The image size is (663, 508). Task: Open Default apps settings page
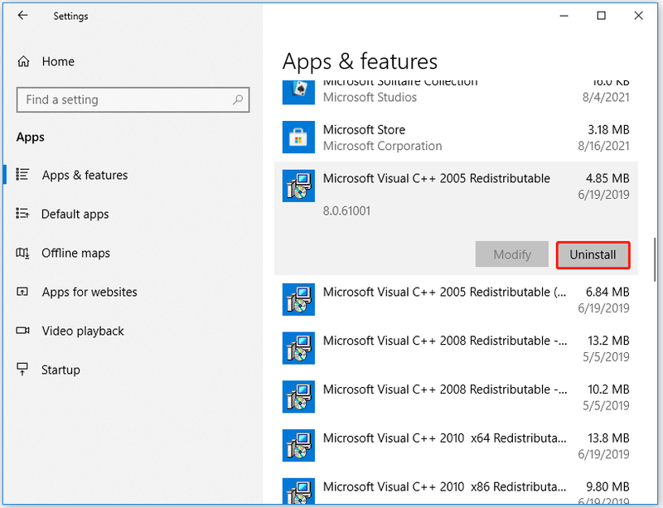(75, 214)
